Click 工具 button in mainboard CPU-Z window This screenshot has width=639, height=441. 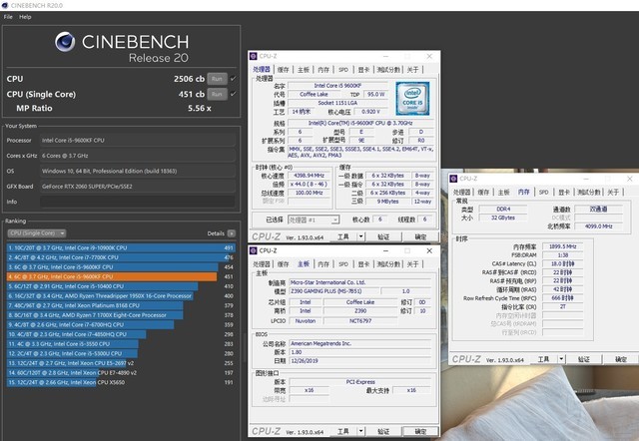coord(342,431)
